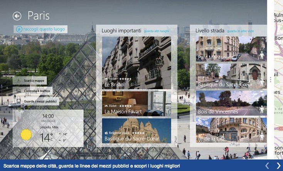Open Bois de Vincennes street view tile
The height and width of the screenshot is (171, 283).
coord(231,103)
